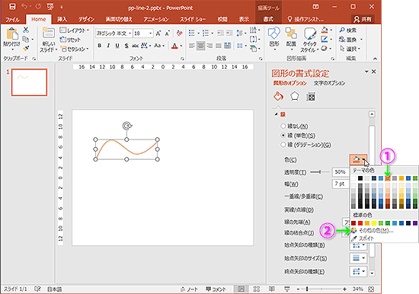Open the 色(C) color dropdown button

(359, 160)
